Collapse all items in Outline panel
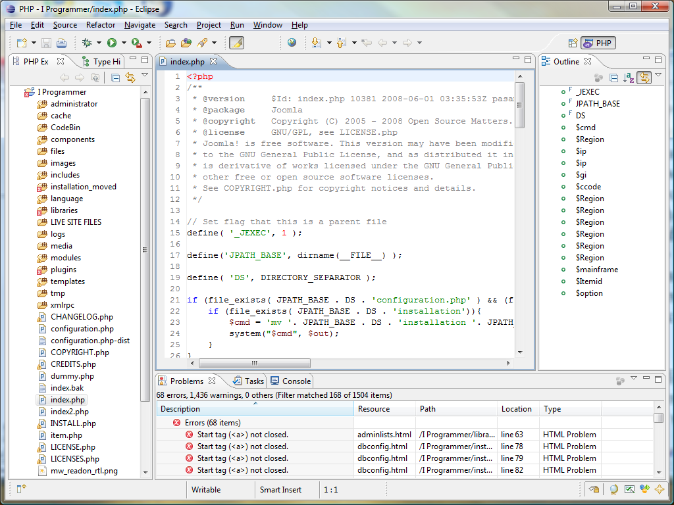Image resolution: width=674 pixels, height=505 pixels. click(614, 78)
